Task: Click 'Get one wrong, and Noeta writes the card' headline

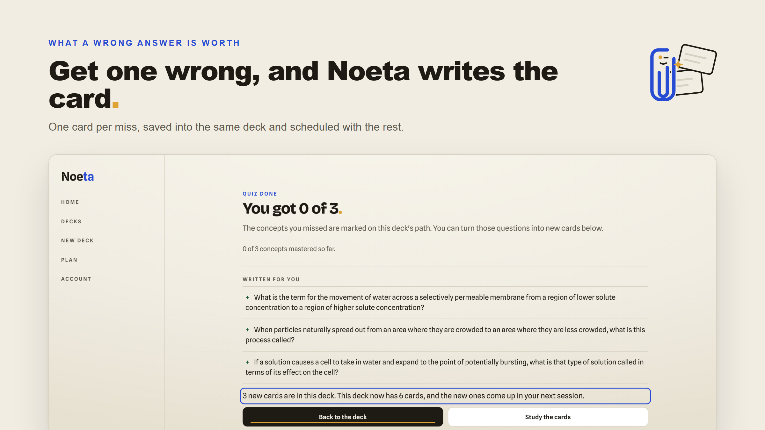Action: click(x=303, y=85)
